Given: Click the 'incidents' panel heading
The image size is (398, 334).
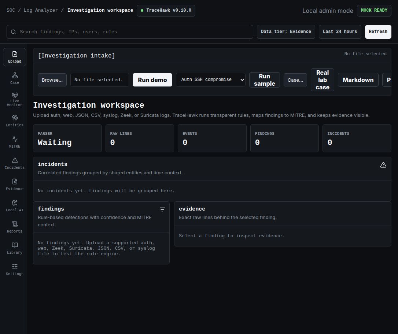Looking at the screenshot, I should [x=52, y=164].
